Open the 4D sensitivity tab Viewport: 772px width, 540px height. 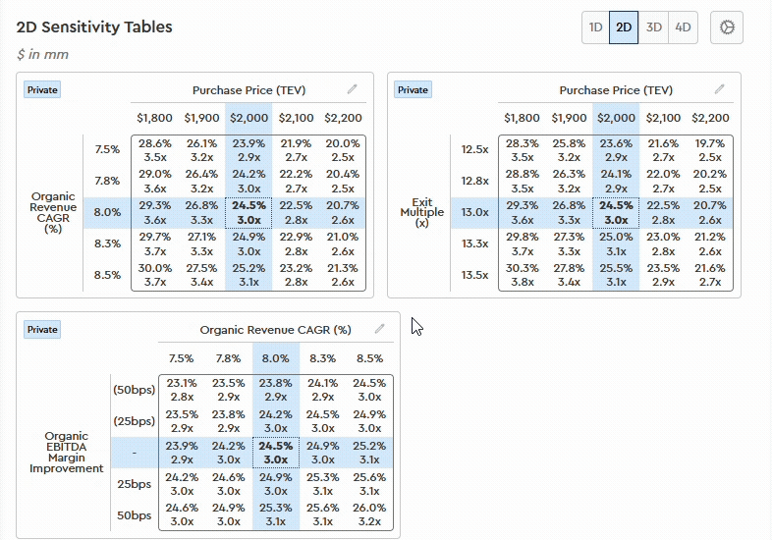pyautogui.click(x=683, y=27)
